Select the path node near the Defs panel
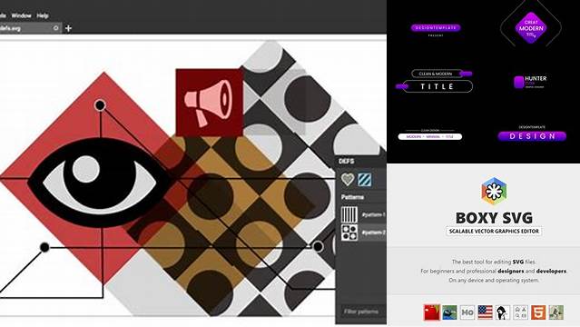The image size is (580, 327). click(x=318, y=246)
